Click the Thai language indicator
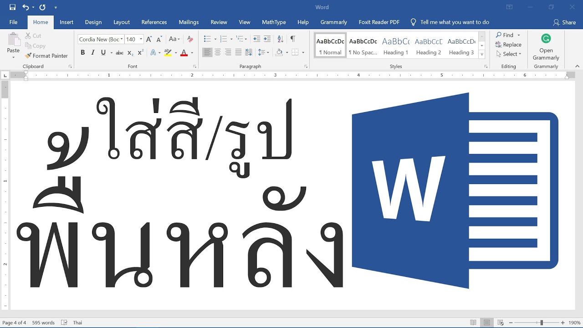This screenshot has height=328, width=583. (x=77, y=323)
